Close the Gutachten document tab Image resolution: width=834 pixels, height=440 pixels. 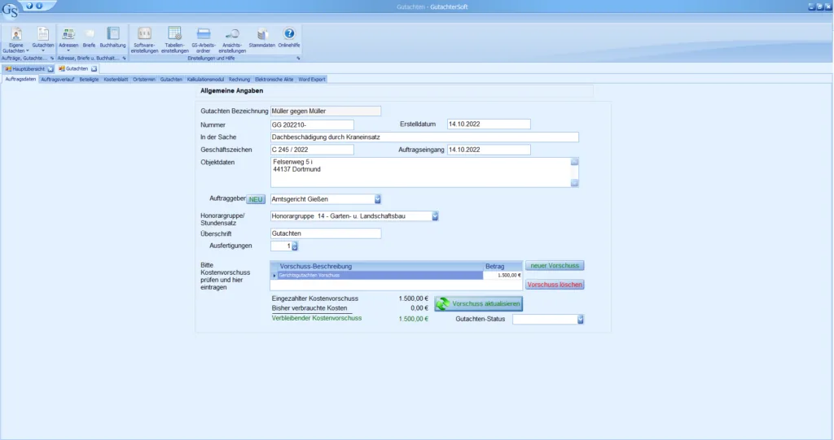(x=94, y=69)
